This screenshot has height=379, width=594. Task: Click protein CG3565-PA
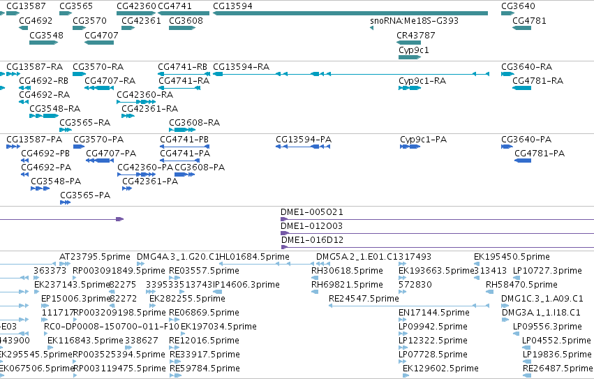(x=65, y=202)
